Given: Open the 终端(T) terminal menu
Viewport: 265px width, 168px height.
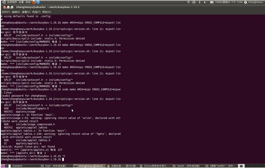Looking at the screenshot, I should 36,12.
